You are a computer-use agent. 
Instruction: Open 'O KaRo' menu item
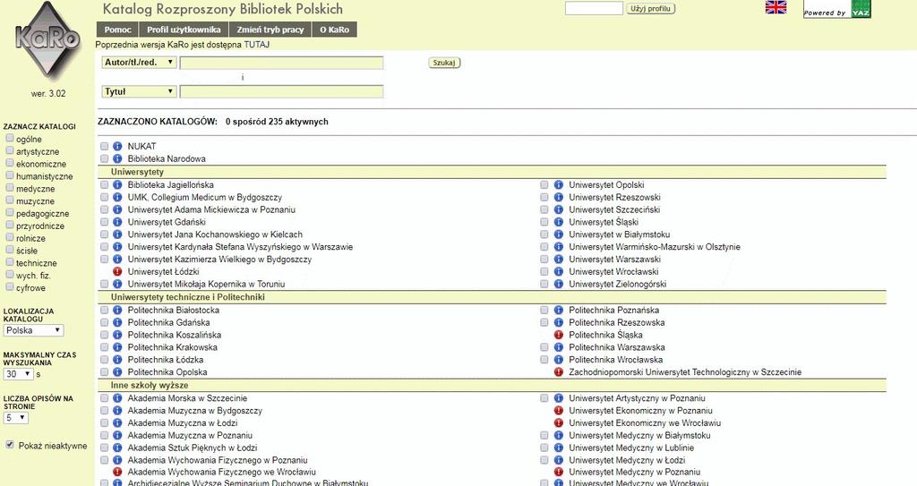(335, 30)
